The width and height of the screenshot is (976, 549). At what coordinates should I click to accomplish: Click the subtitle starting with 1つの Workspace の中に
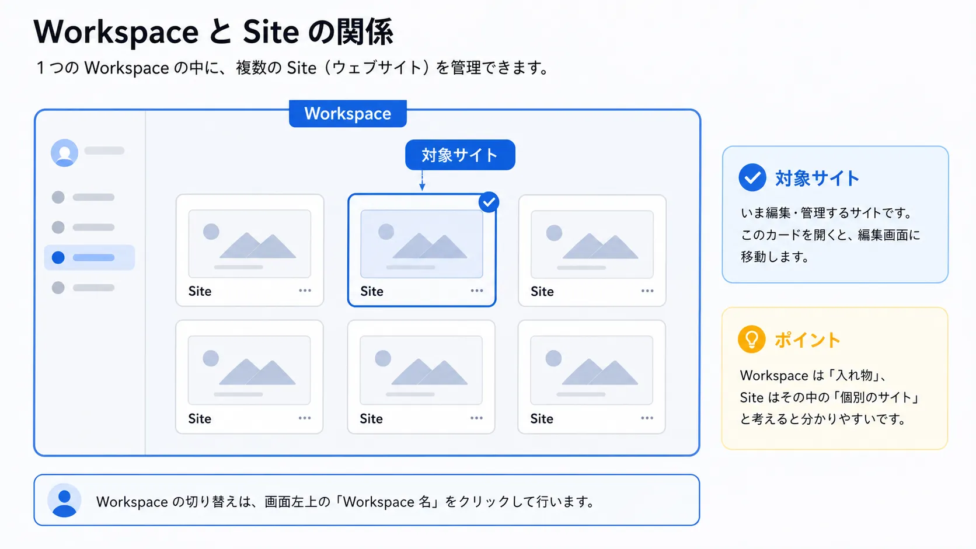pyautogui.click(x=292, y=68)
